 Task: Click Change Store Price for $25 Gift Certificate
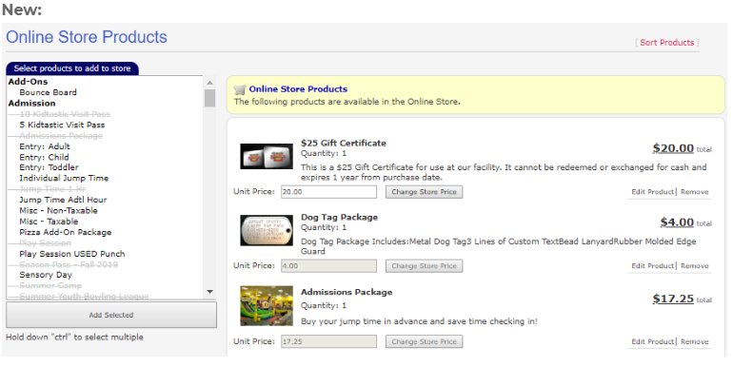tap(424, 192)
